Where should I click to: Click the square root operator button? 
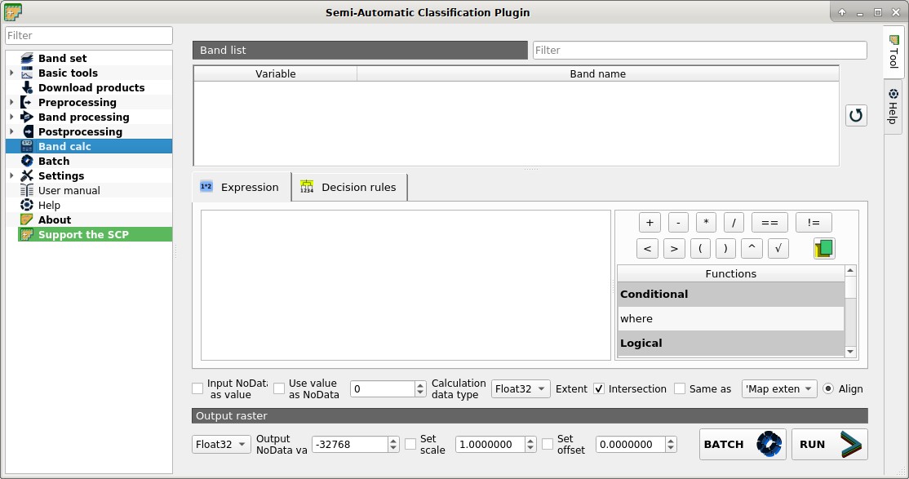778,248
